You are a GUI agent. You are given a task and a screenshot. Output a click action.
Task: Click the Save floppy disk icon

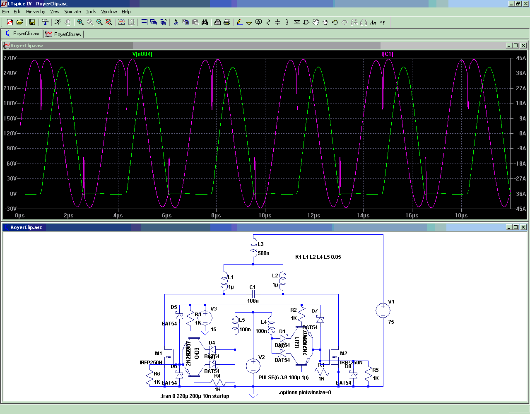[32, 22]
